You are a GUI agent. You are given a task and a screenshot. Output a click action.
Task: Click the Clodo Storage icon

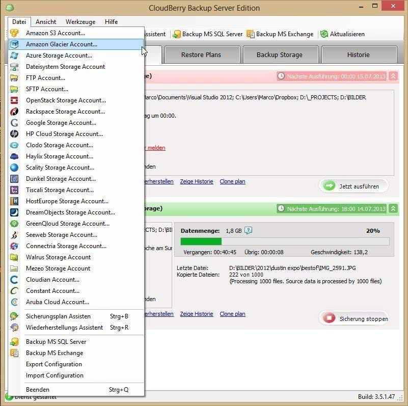pos(14,145)
